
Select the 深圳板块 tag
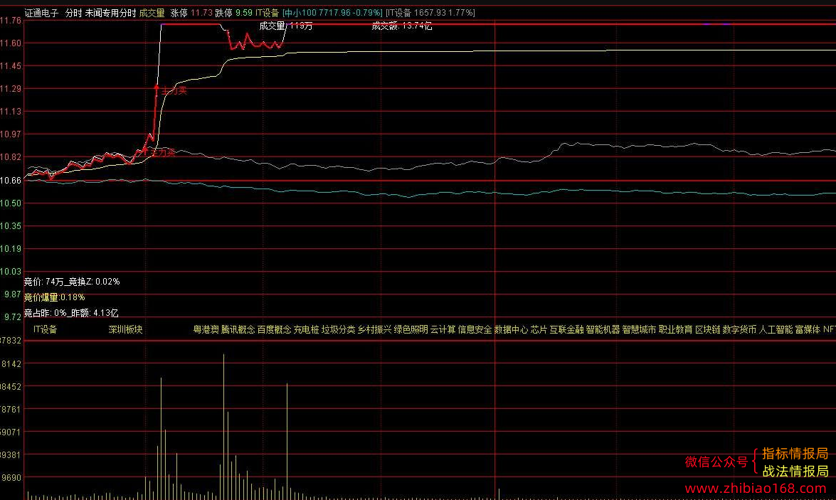click(x=125, y=329)
